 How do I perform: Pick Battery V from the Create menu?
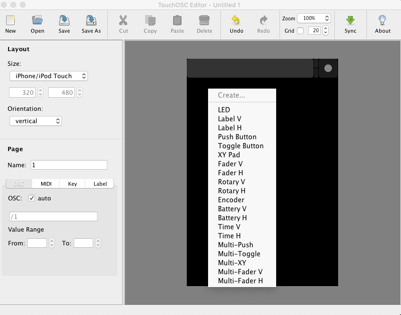pyautogui.click(x=242, y=209)
